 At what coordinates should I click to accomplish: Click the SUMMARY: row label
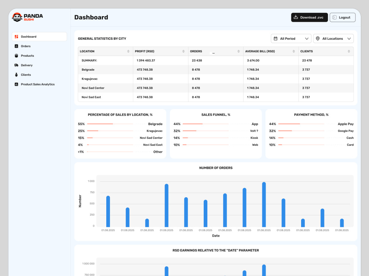click(89, 61)
